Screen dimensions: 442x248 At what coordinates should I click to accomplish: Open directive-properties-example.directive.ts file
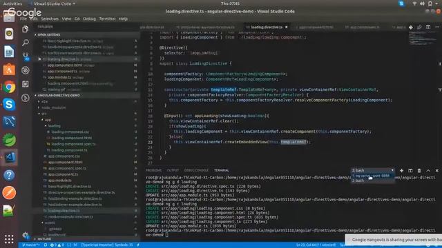[x=81, y=192]
